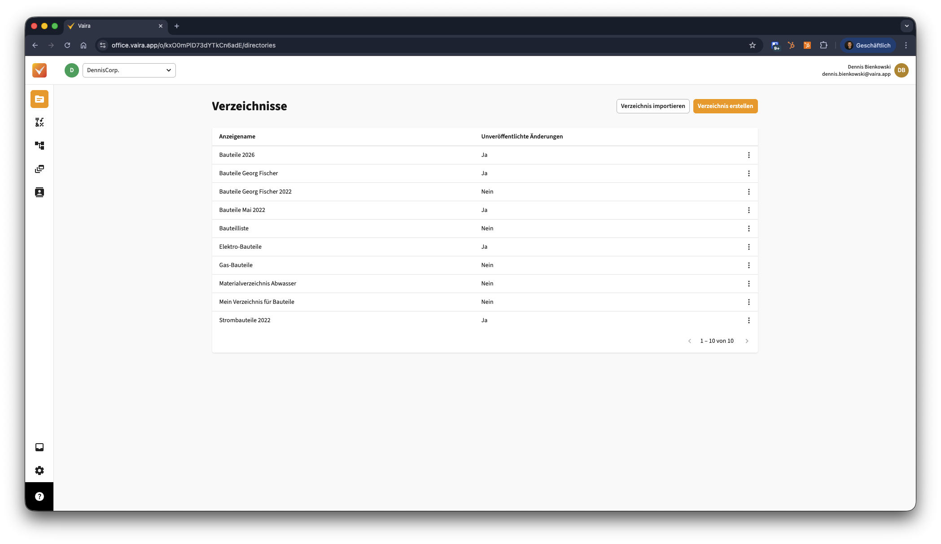Select the stacked templates sidebar icon
941x544 pixels.
(39, 169)
